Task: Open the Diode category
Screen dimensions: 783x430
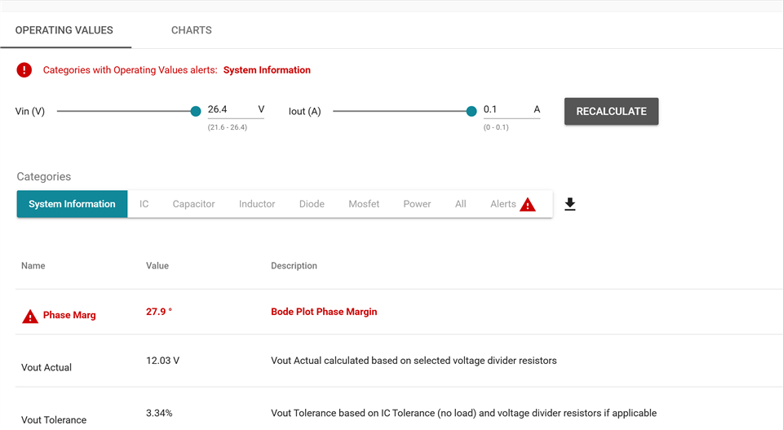Action: [312, 204]
